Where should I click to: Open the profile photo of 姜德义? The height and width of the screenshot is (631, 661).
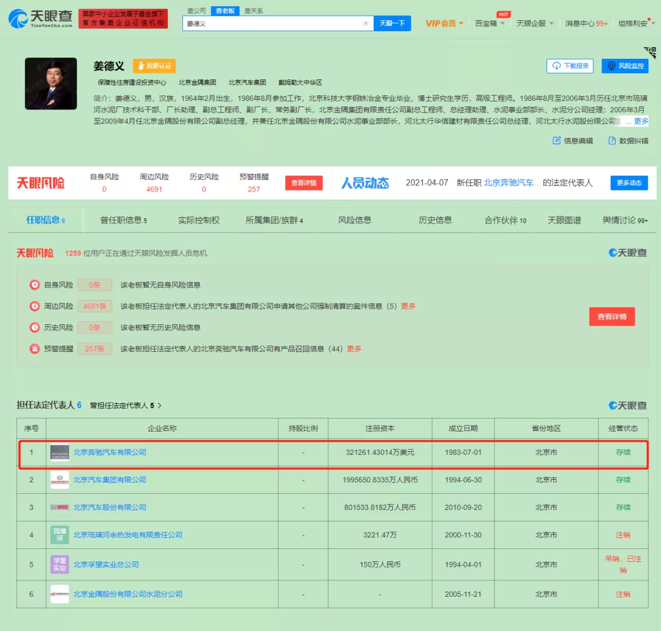(x=51, y=83)
